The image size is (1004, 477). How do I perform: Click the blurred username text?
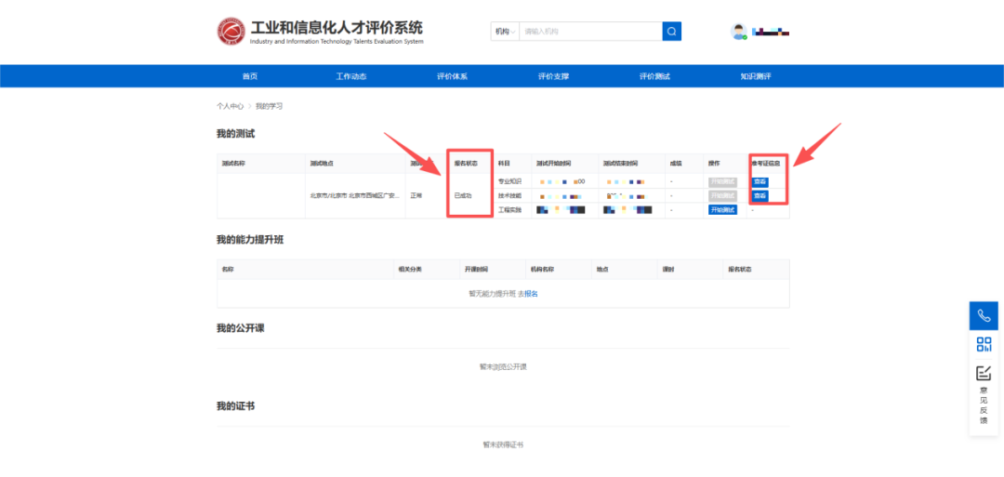pyautogui.click(x=771, y=32)
